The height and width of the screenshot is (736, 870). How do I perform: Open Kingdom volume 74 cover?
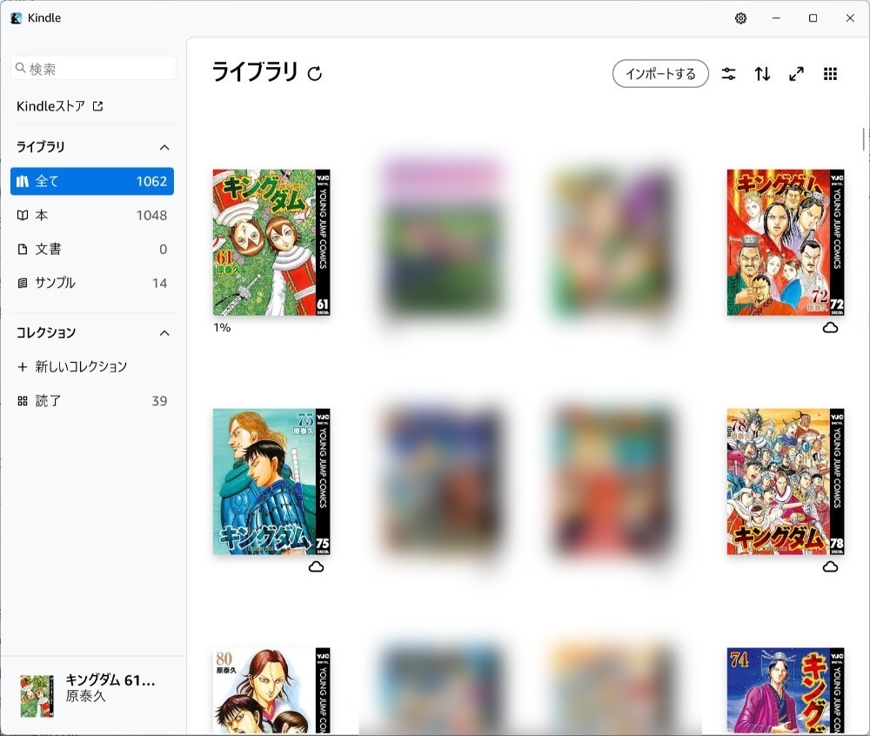[x=786, y=691]
